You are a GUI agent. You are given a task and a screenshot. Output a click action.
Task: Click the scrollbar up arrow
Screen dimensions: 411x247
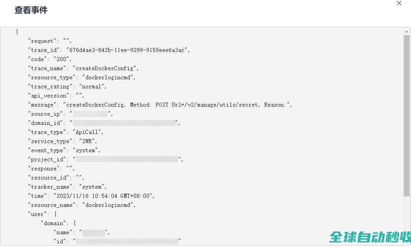pos(406,32)
